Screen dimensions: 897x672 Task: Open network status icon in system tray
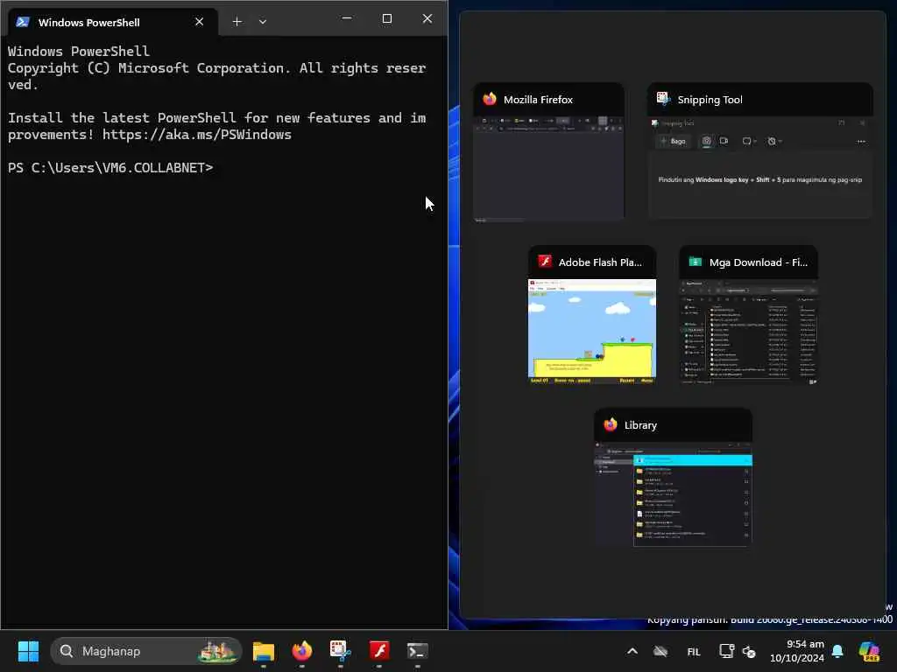(726, 651)
